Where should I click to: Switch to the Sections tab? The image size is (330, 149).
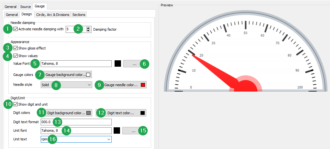pyautogui.click(x=79, y=15)
